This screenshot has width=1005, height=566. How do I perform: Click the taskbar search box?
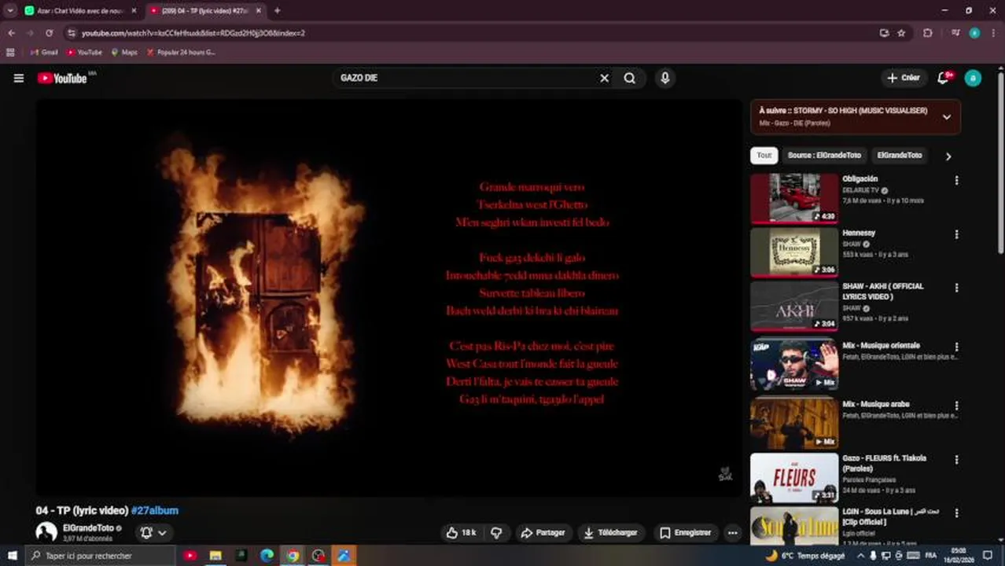click(x=100, y=555)
